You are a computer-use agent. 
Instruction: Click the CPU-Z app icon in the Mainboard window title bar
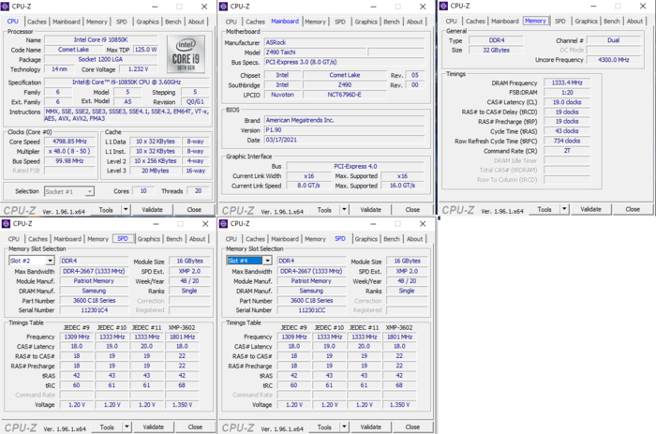click(223, 7)
